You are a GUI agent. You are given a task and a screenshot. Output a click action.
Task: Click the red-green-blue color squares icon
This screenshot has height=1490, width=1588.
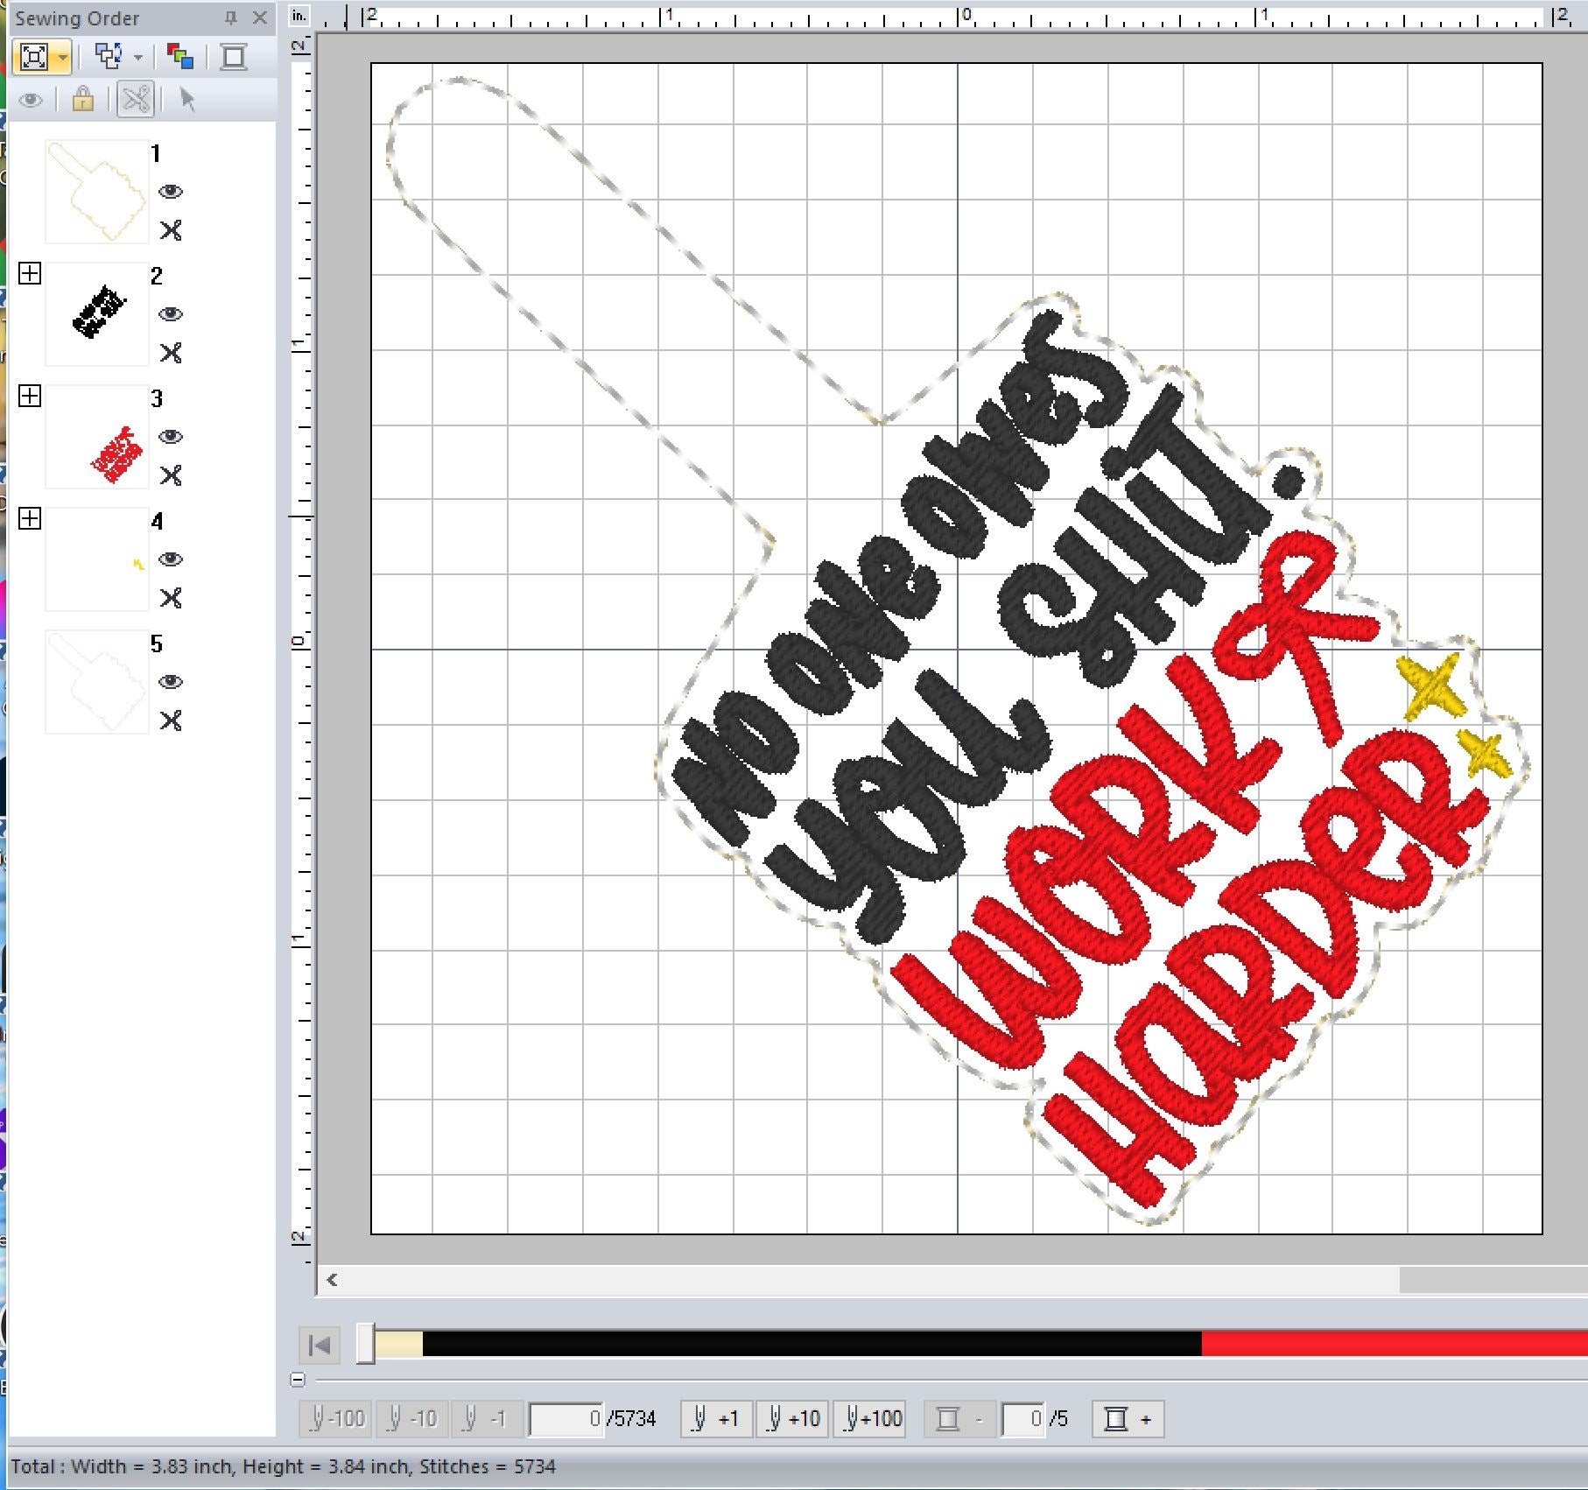pyautogui.click(x=180, y=58)
